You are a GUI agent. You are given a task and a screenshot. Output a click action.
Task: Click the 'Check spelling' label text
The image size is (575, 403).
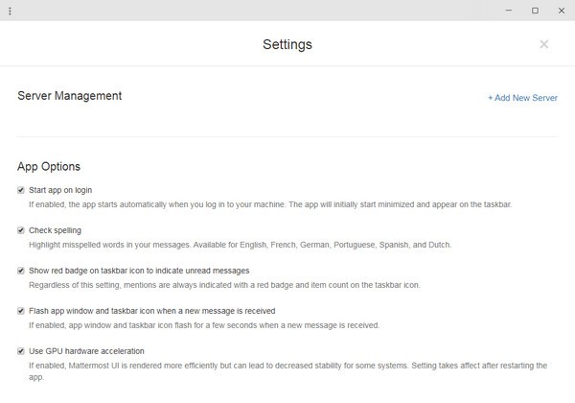click(x=55, y=230)
